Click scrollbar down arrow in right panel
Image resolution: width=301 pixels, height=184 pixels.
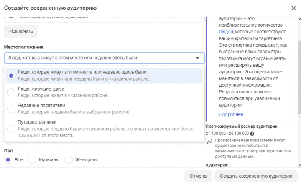[300, 165]
